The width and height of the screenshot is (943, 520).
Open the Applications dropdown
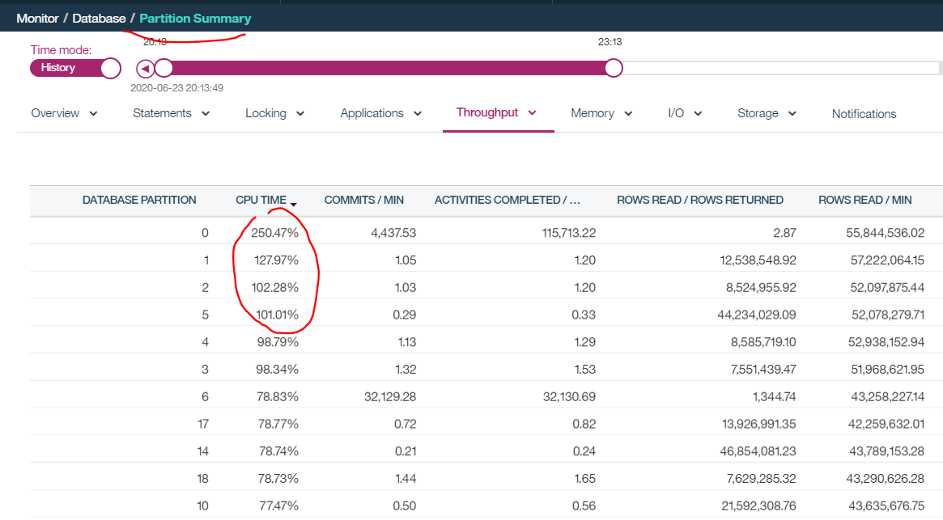[x=416, y=113]
